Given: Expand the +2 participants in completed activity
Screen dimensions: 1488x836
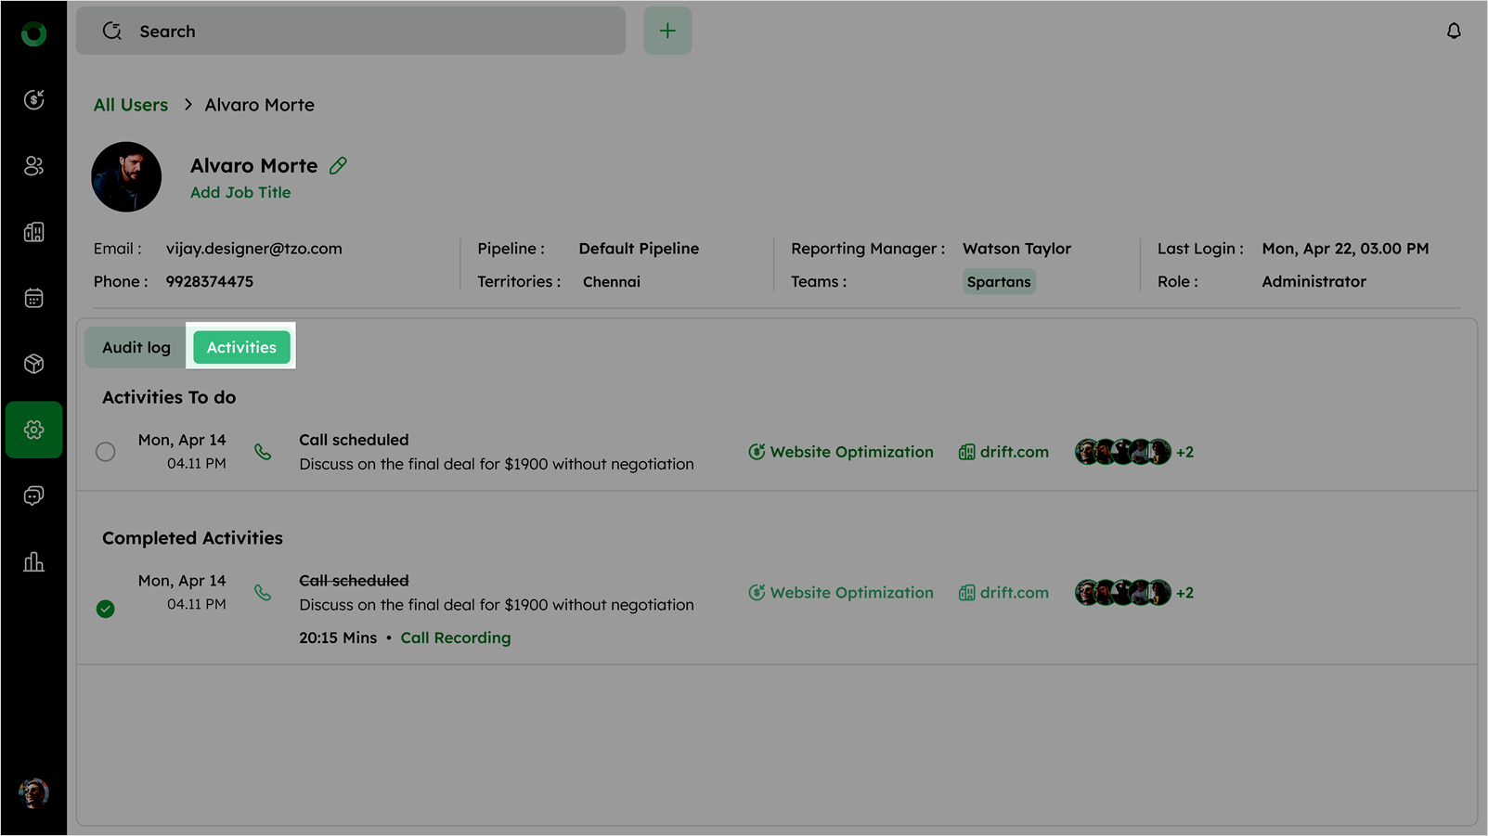Looking at the screenshot, I should point(1184,593).
